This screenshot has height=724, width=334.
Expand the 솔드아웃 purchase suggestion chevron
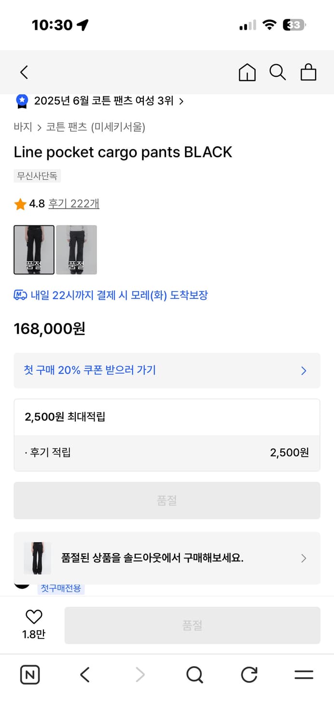pos(303,558)
